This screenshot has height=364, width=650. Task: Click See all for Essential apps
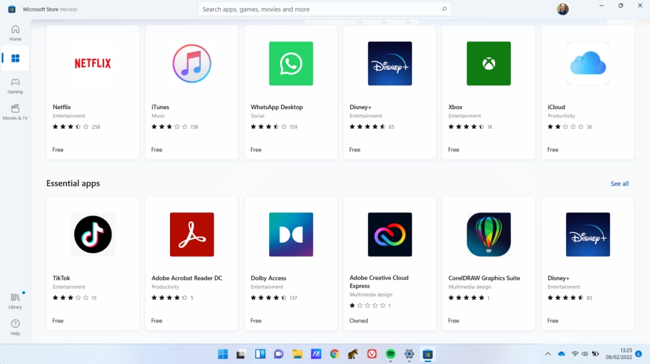click(620, 183)
